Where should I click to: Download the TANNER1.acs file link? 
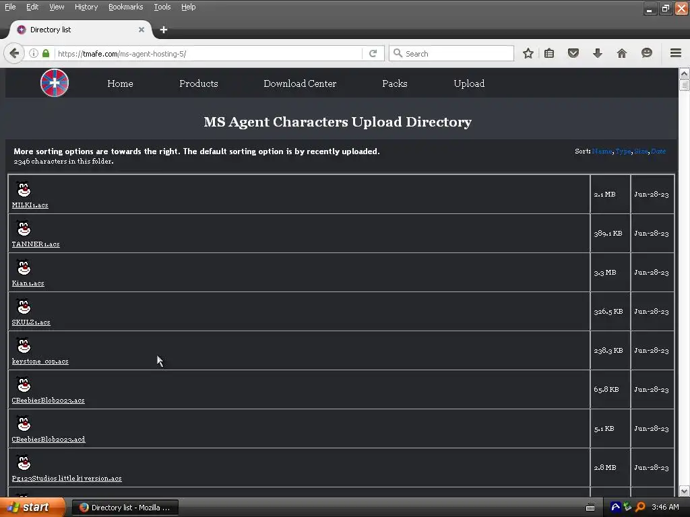click(36, 244)
